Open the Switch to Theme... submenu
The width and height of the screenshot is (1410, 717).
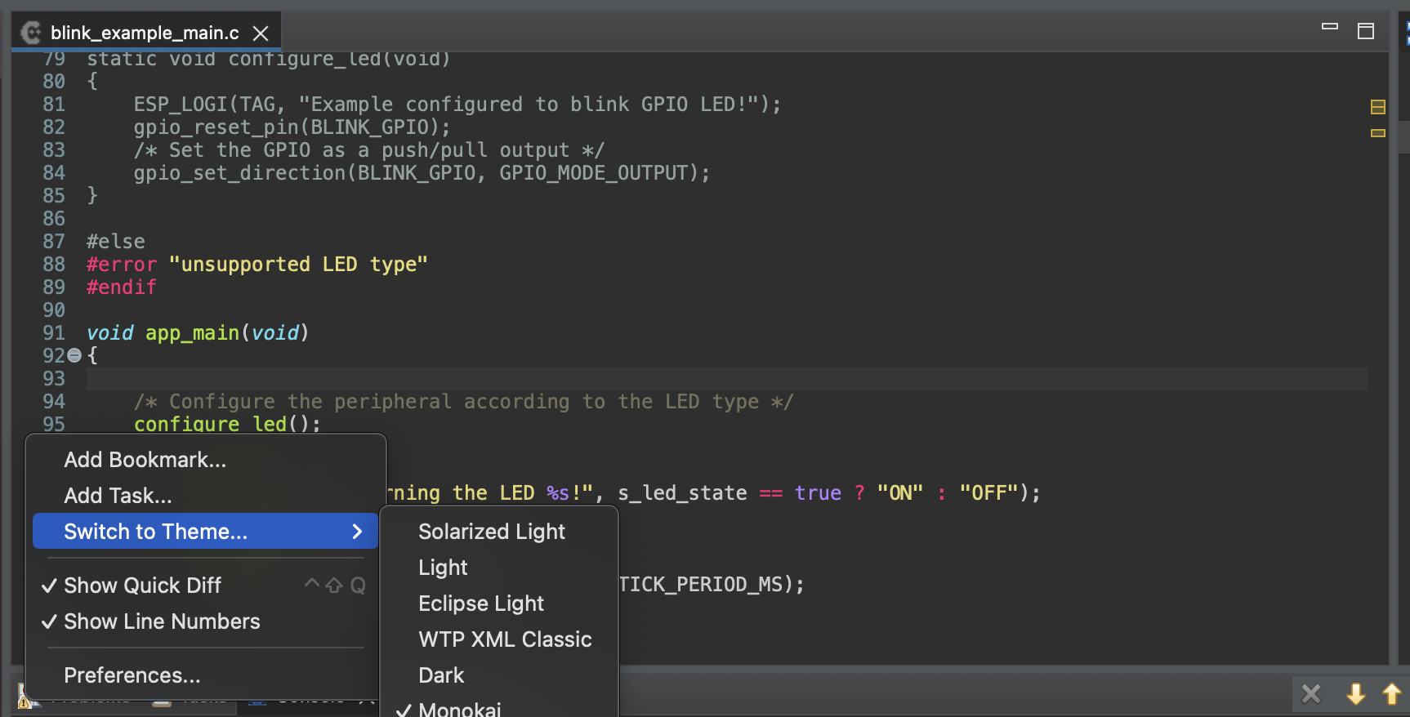205,532
